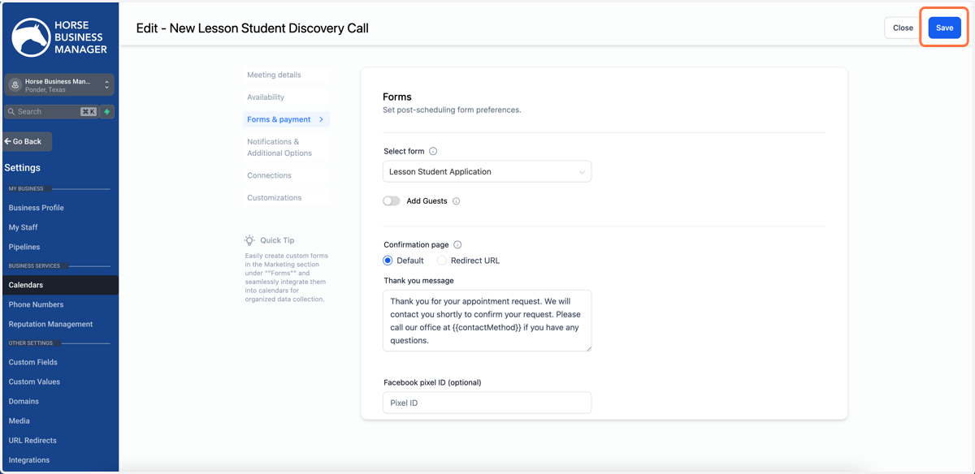This screenshot has width=975, height=474.
Task: Click the Go Back button
Action: click(x=28, y=141)
